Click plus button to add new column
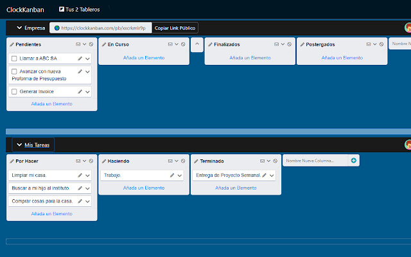 pyautogui.click(x=354, y=161)
